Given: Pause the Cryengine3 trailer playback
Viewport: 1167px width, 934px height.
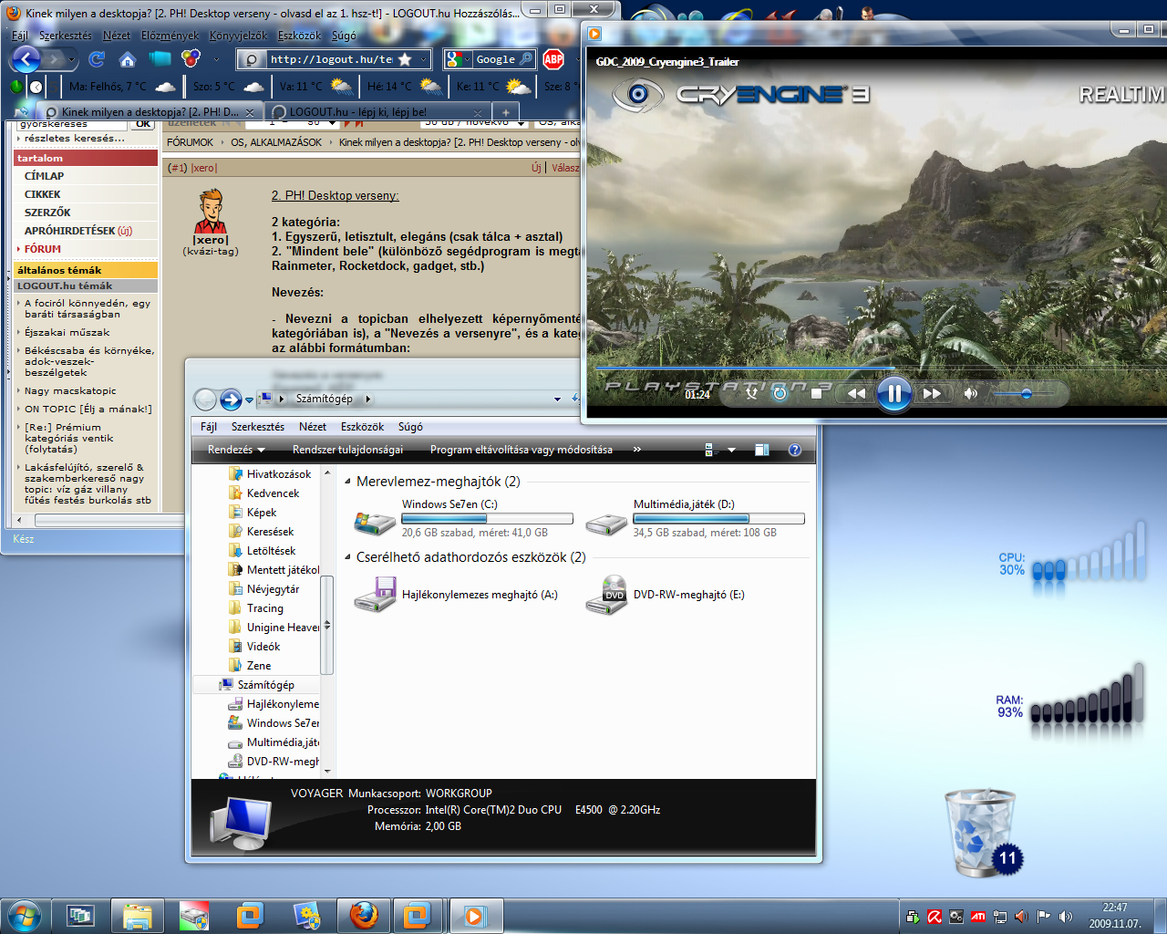Looking at the screenshot, I should coord(894,393).
